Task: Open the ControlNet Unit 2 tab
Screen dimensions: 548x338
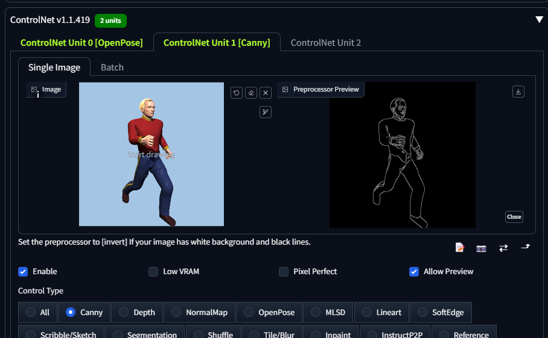Action: point(326,43)
